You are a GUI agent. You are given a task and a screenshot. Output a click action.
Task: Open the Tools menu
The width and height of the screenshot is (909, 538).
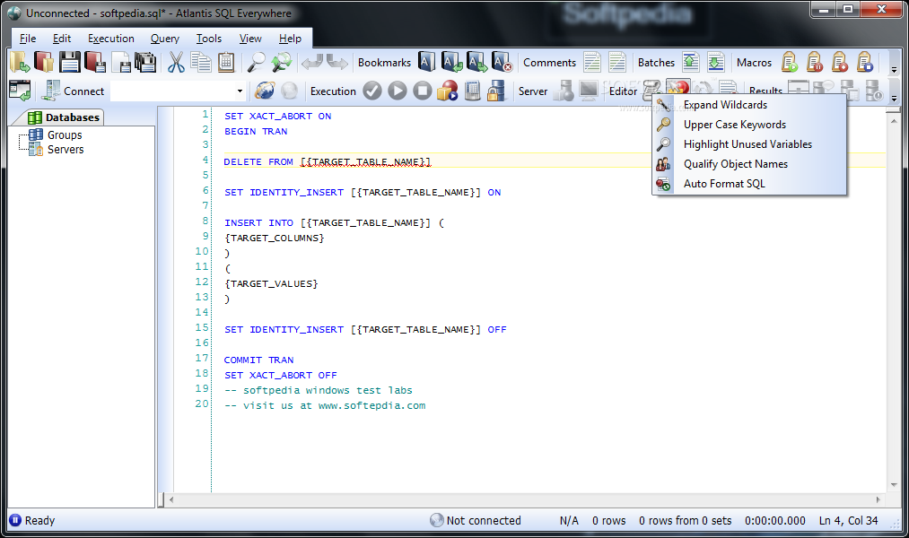point(209,39)
